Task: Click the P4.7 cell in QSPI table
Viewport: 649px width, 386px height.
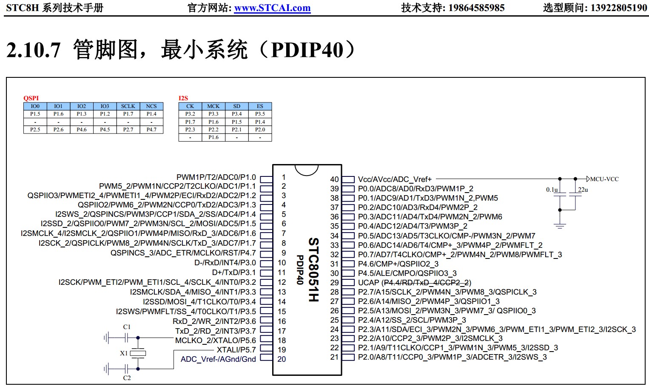Action: tap(151, 130)
